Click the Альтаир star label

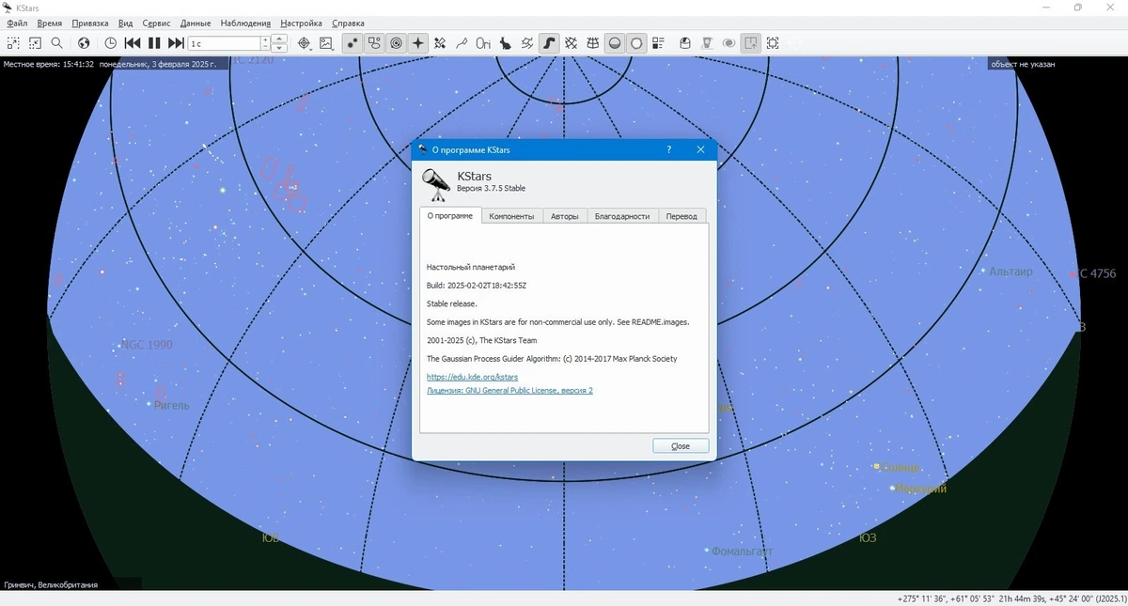1010,272
